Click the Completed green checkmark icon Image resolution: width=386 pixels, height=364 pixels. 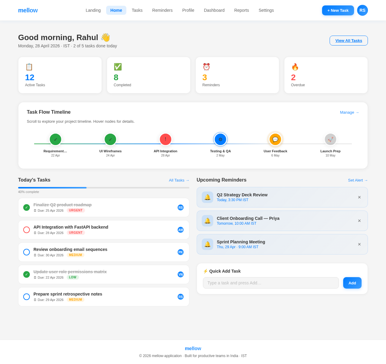(x=118, y=67)
